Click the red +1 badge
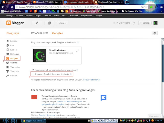 click(34, 97)
